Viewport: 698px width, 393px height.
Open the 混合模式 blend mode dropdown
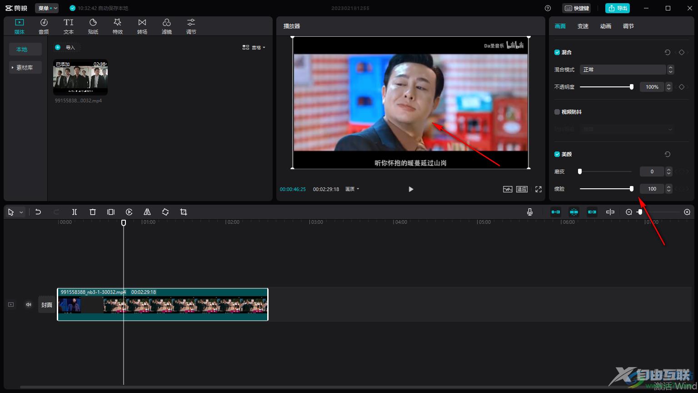tap(627, 70)
